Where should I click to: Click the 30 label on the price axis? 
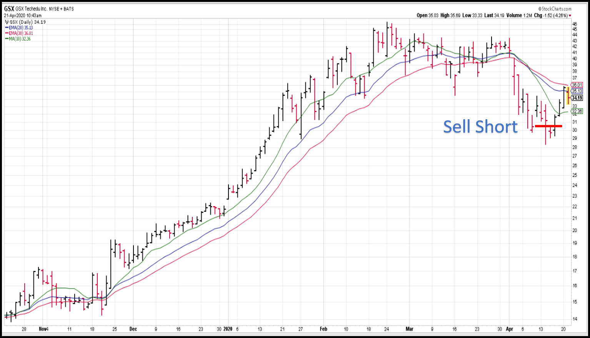(575, 130)
